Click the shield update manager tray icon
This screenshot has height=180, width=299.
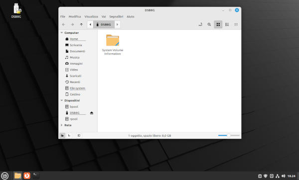266,176
